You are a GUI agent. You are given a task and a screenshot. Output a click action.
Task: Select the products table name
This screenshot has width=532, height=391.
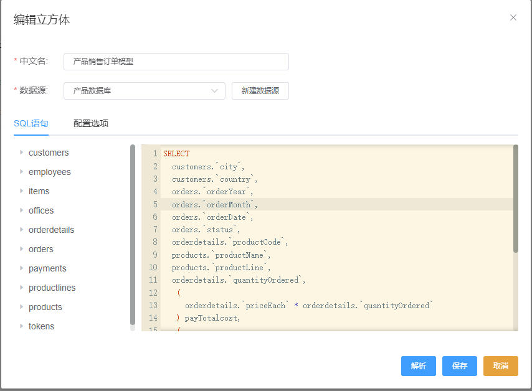45,307
